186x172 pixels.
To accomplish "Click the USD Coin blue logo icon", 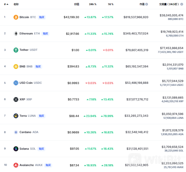I will tap(16, 83).
